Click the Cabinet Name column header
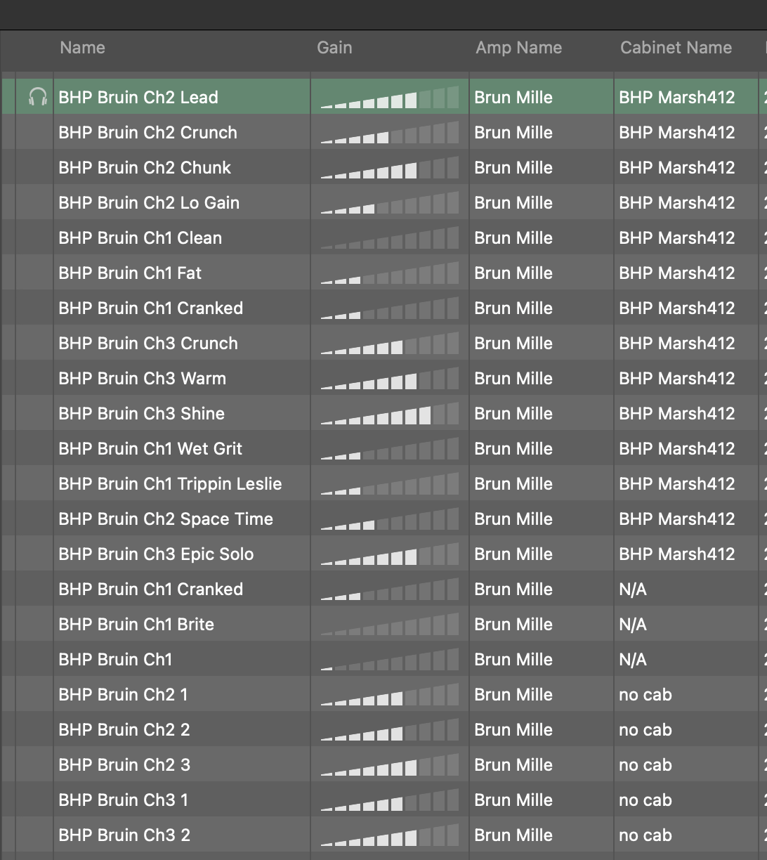The height and width of the screenshot is (860, 767). [x=676, y=48]
